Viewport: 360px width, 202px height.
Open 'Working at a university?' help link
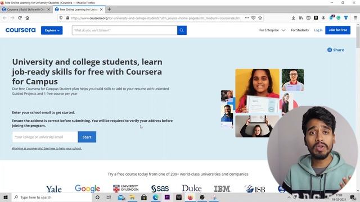[x=47, y=148]
